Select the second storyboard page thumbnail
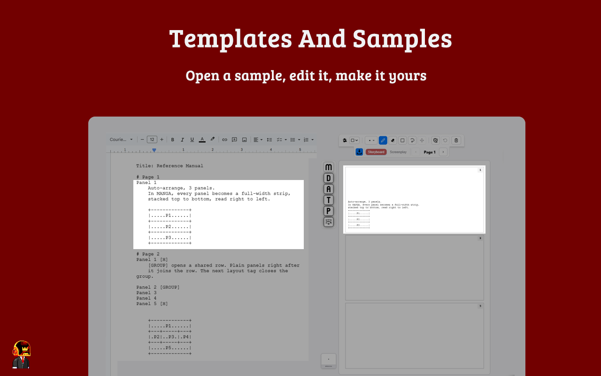Screen dimensions: 601x376 point(415,267)
